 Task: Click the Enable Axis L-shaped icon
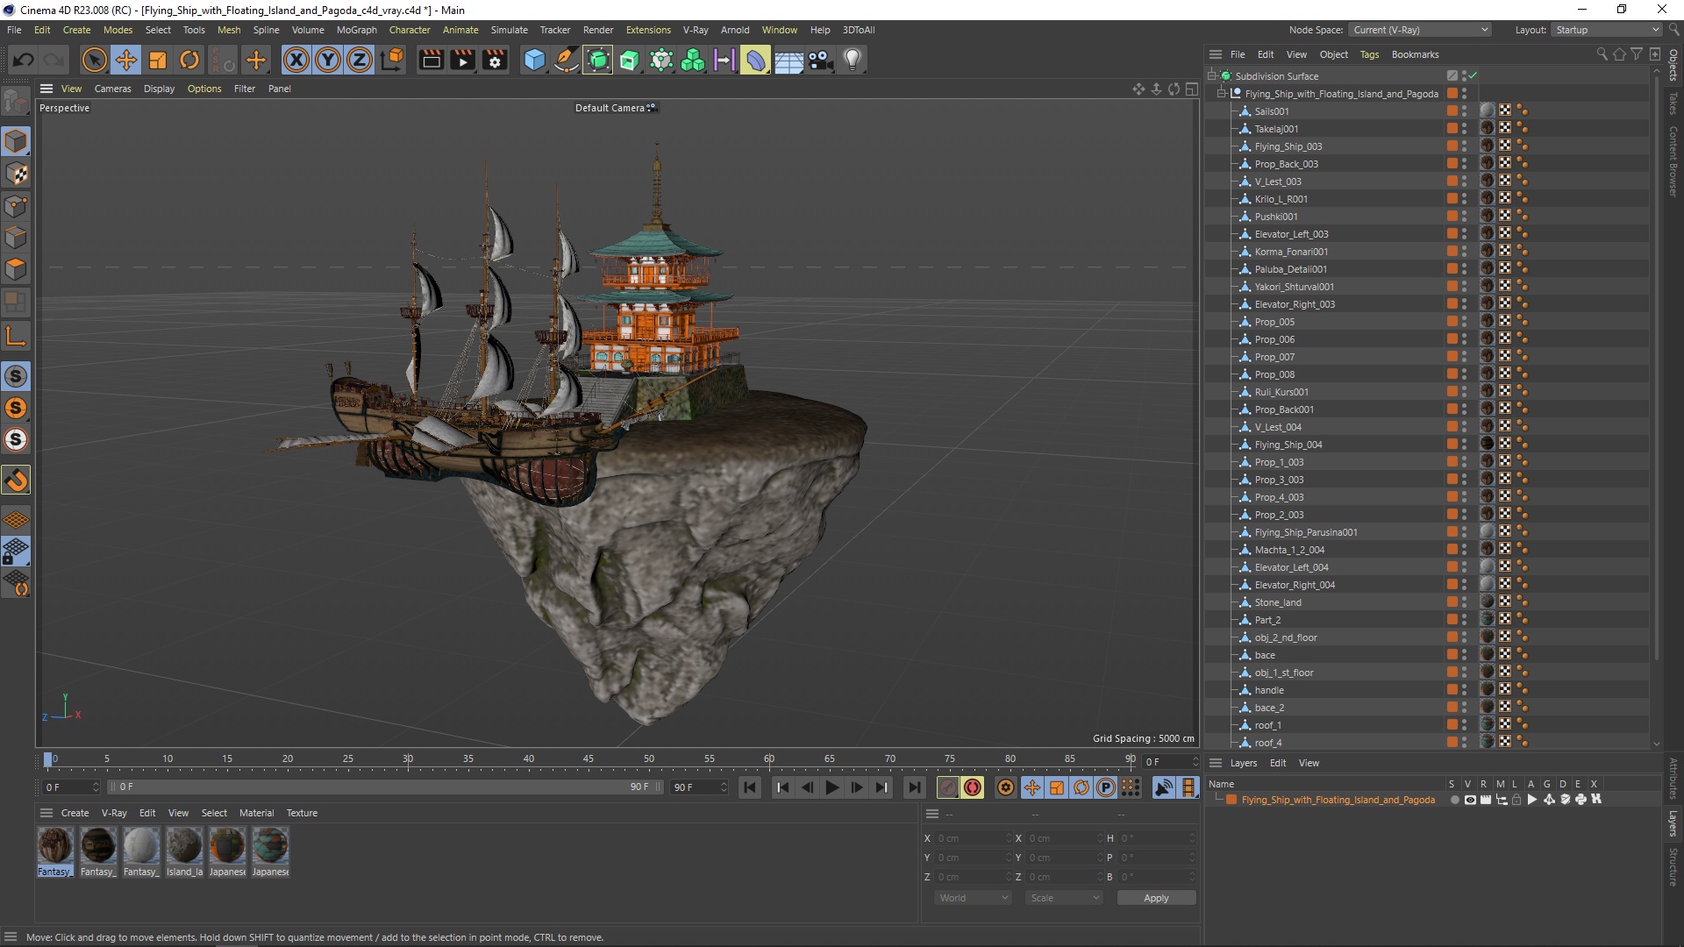click(x=16, y=337)
